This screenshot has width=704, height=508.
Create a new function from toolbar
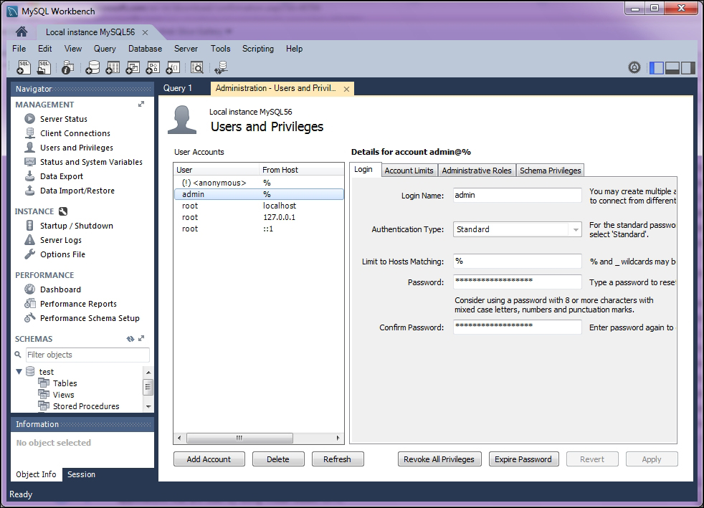pos(173,67)
